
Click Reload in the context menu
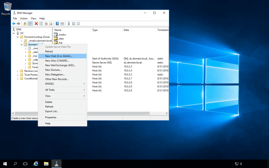click(62, 51)
